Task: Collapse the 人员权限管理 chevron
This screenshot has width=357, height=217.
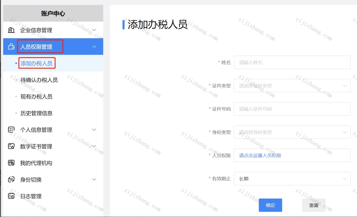Action: click(94, 46)
